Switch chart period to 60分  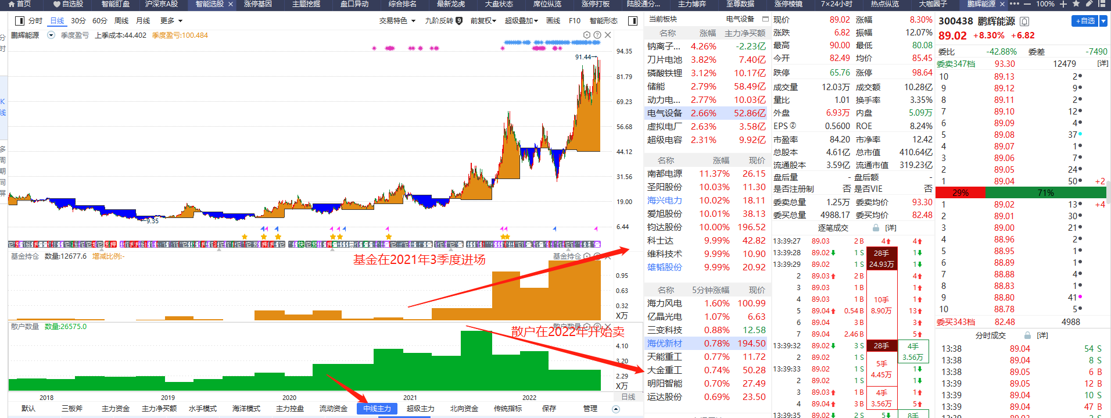100,21
